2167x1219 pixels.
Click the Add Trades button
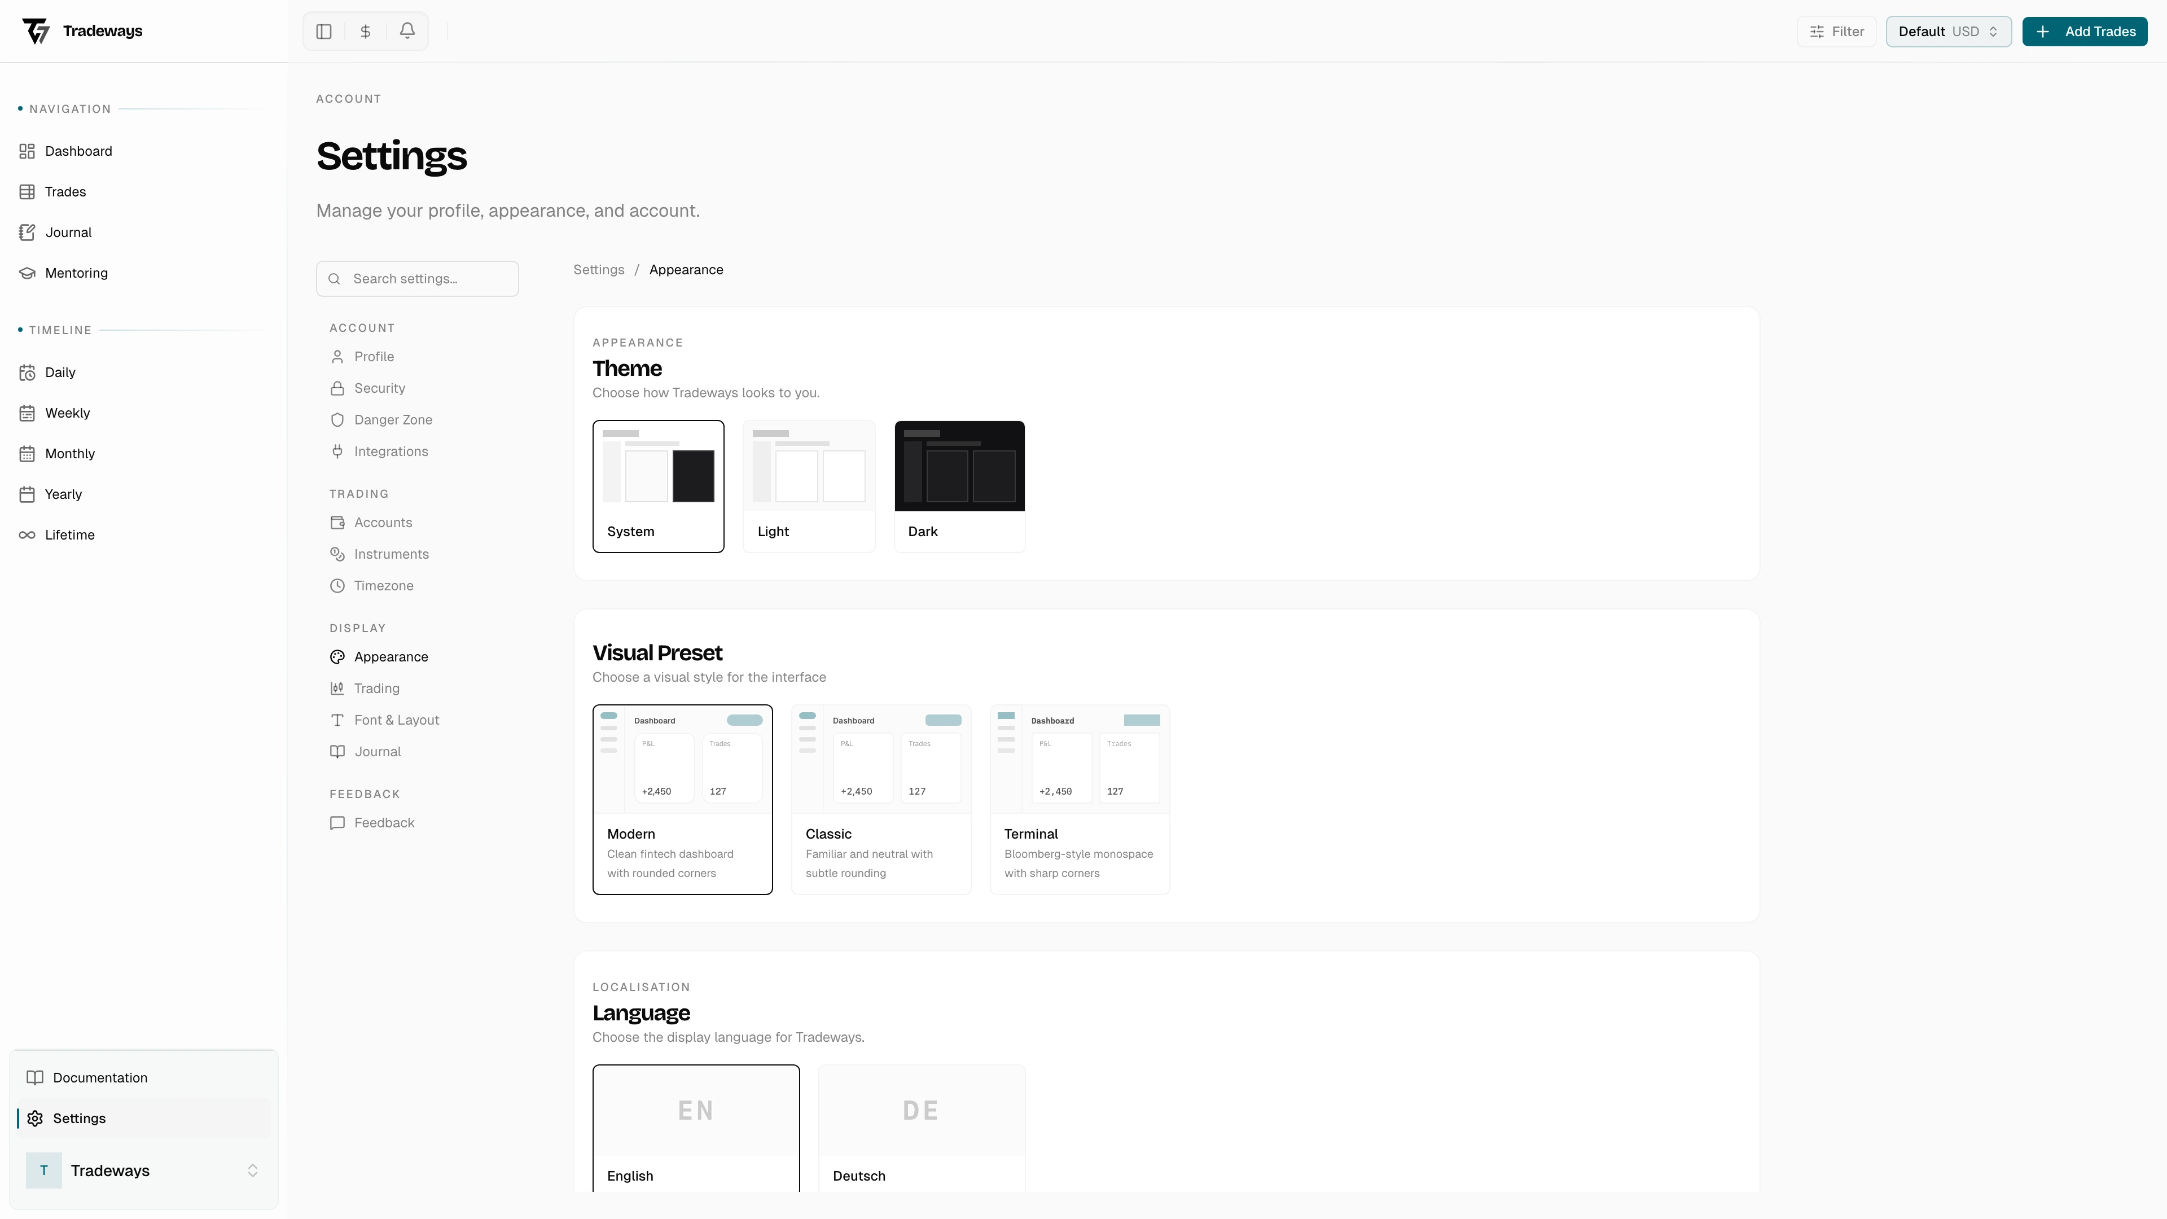coord(2085,31)
